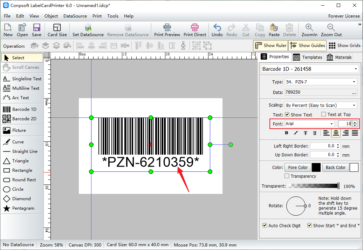The image size is (363, 250).
Task: Zoom out of the canvas
Action: coord(331,30)
